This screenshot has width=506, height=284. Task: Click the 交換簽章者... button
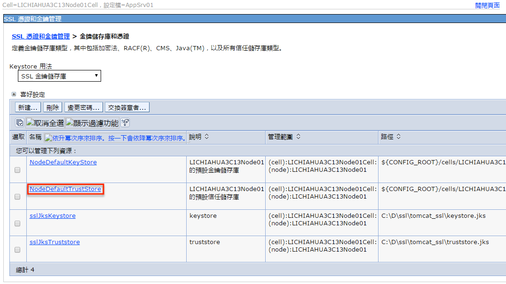coord(127,107)
